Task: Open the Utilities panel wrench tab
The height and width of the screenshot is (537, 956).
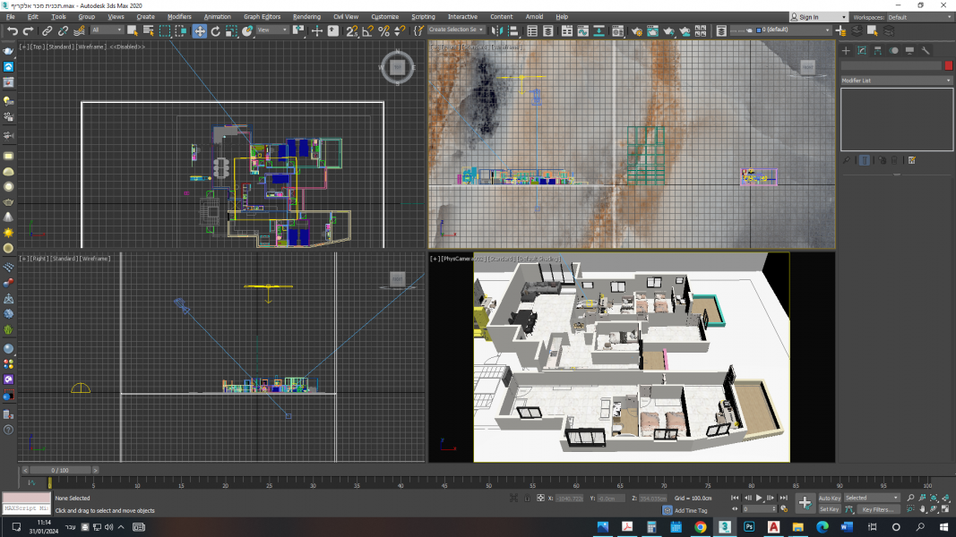Action: pyautogui.click(x=926, y=50)
